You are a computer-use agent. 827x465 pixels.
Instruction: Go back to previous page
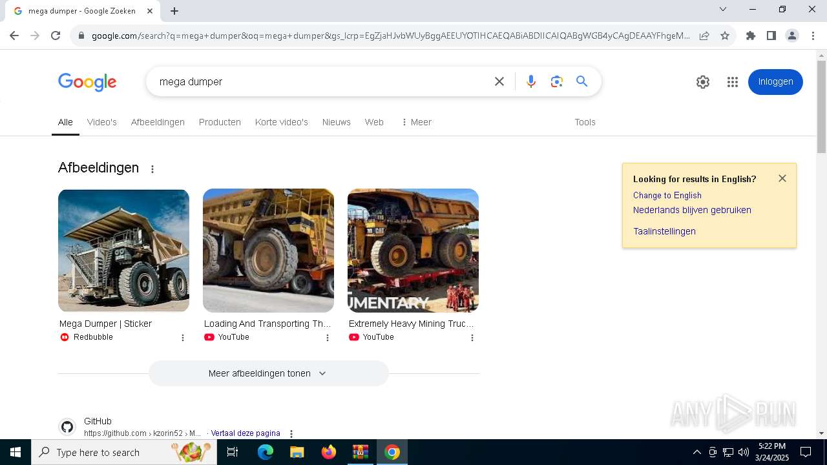(x=14, y=36)
